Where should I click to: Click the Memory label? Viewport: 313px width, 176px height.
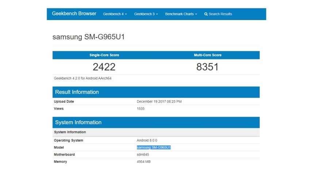60,162
